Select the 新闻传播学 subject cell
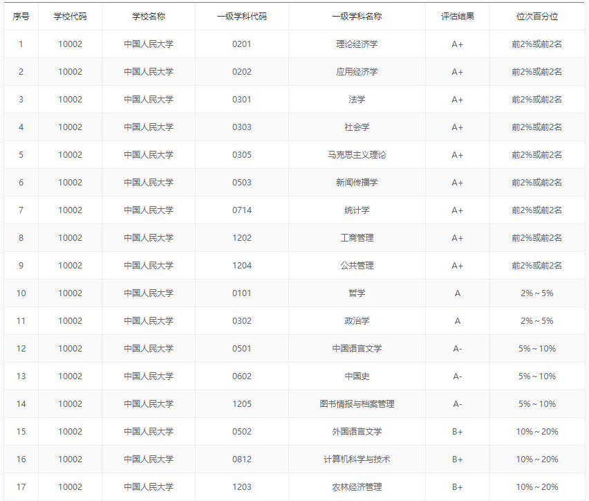 357,183
